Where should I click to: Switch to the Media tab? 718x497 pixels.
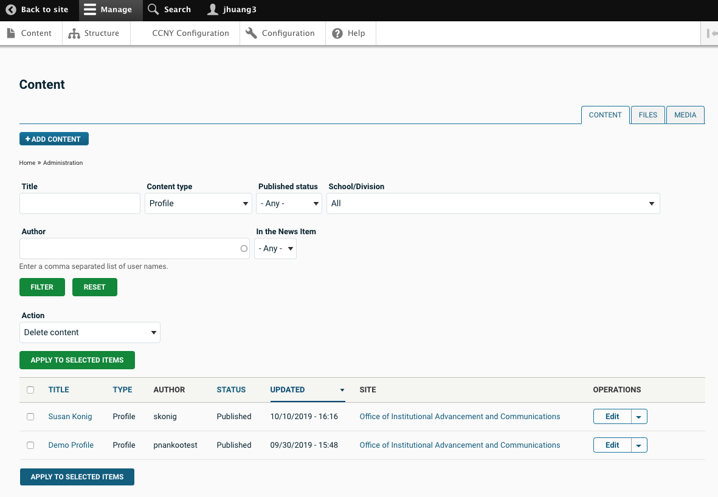[685, 115]
